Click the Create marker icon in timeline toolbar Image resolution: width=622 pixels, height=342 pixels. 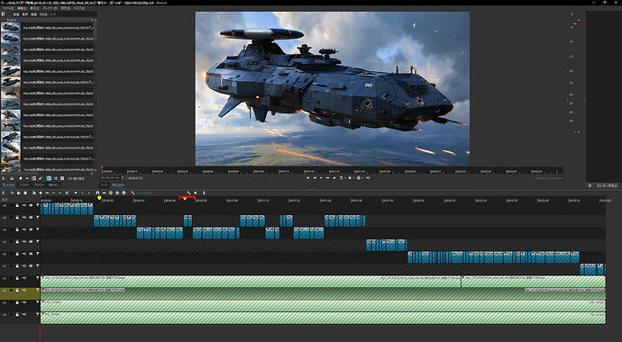click(x=76, y=193)
